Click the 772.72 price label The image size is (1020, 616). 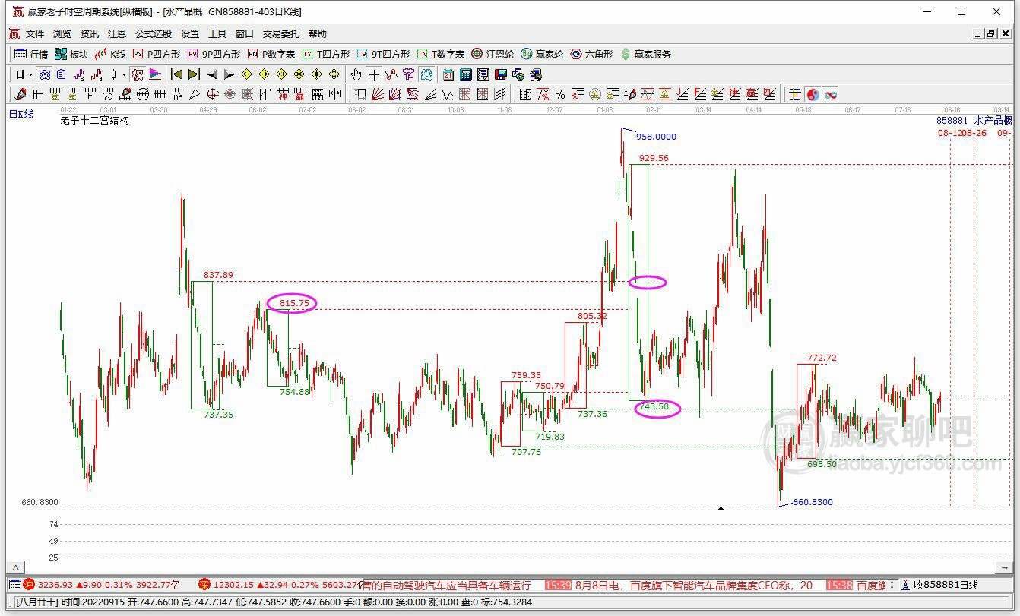tap(822, 358)
